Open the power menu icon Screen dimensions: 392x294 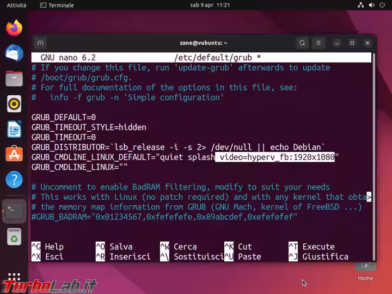point(382,5)
